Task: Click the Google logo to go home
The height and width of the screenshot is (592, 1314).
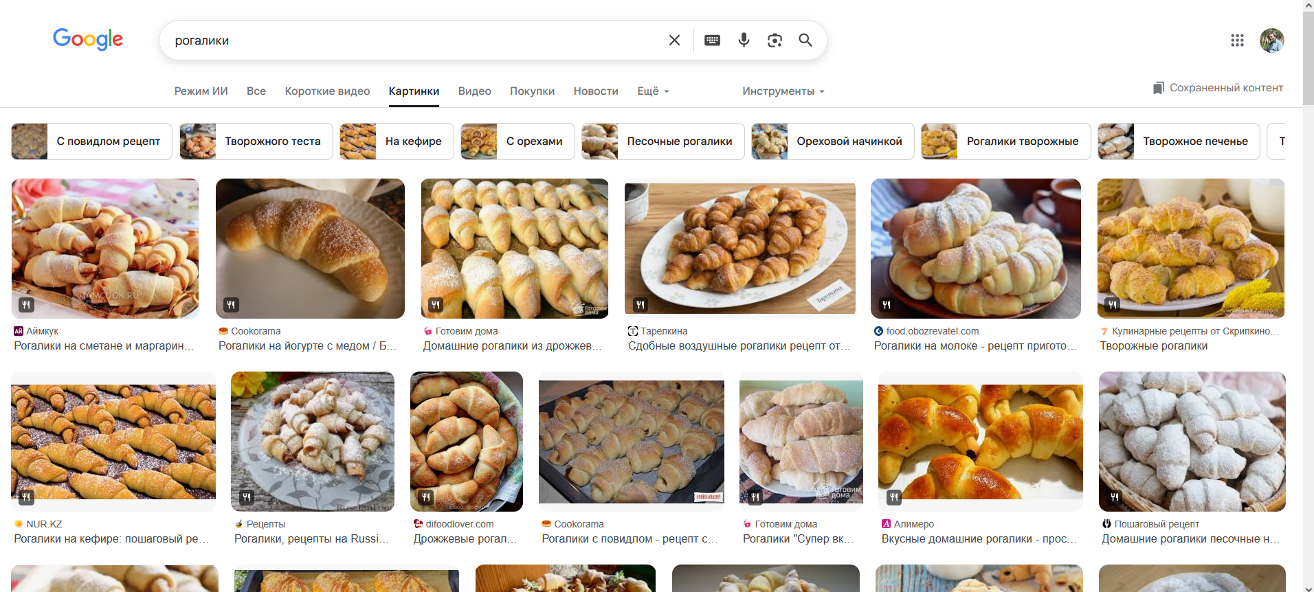Action: click(x=88, y=39)
